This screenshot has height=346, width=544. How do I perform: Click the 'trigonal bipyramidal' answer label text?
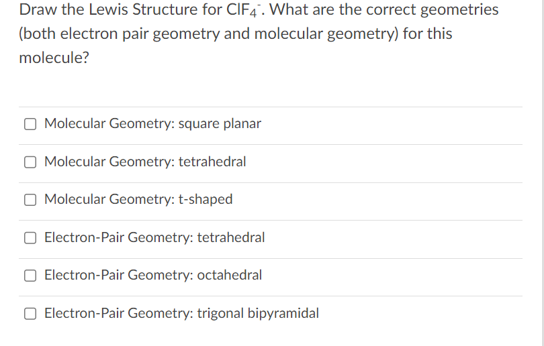click(258, 313)
